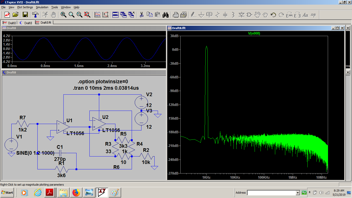Tile windows with the tile icon
352x198 pixels.
[115, 14]
